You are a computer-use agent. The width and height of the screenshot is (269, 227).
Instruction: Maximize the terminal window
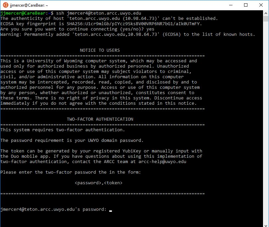pos(246,5)
